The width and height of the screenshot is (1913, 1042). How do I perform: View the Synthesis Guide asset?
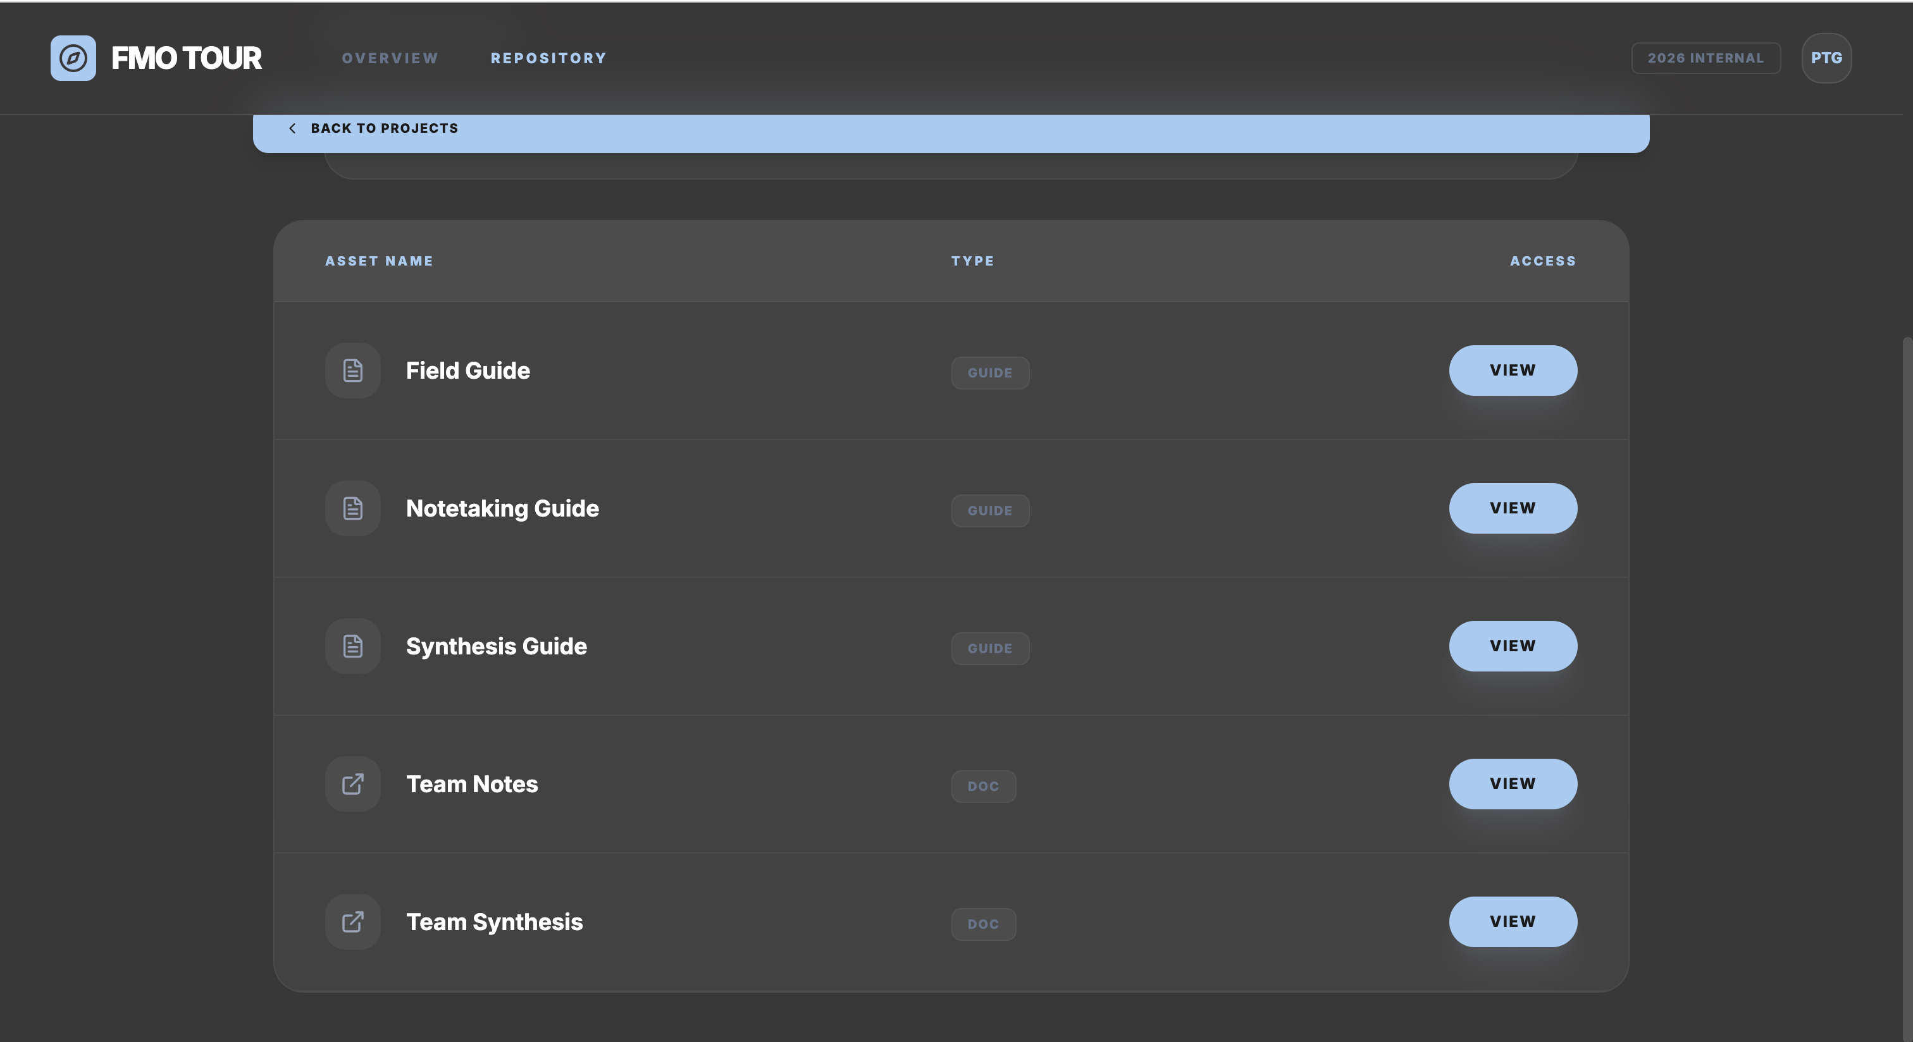pyautogui.click(x=1513, y=646)
